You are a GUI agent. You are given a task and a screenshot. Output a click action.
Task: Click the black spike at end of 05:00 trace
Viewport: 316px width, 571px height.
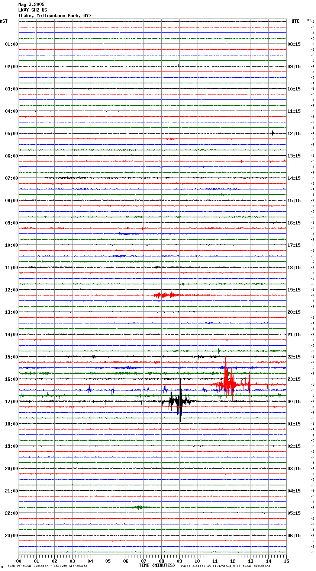273,133
